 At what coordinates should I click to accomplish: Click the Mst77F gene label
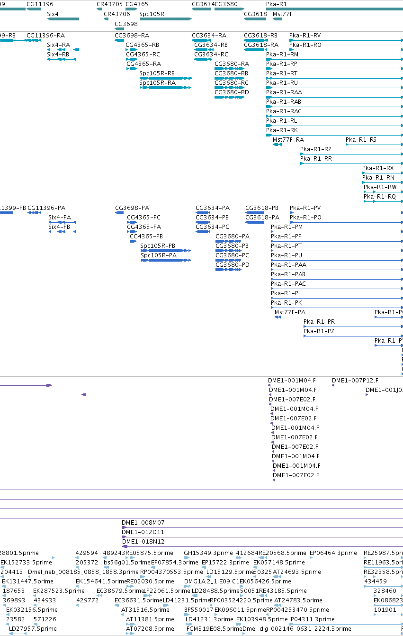tap(283, 14)
